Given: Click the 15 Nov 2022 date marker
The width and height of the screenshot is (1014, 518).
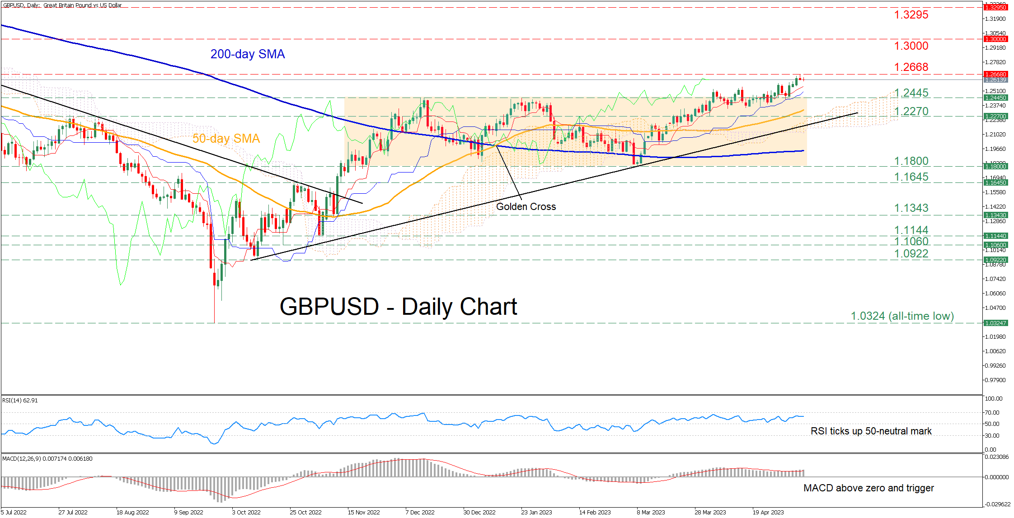Looking at the screenshot, I should 364,512.
